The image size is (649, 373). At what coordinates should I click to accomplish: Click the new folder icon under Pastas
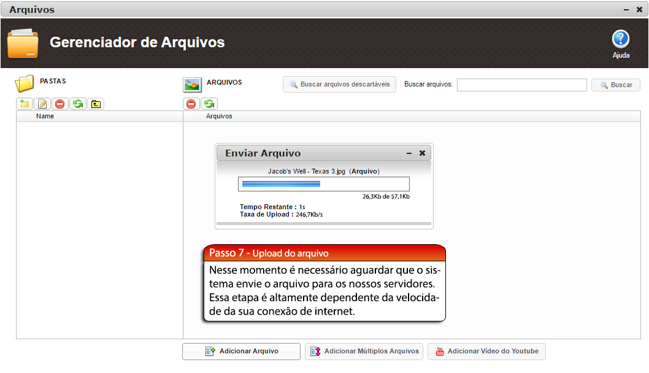25,104
